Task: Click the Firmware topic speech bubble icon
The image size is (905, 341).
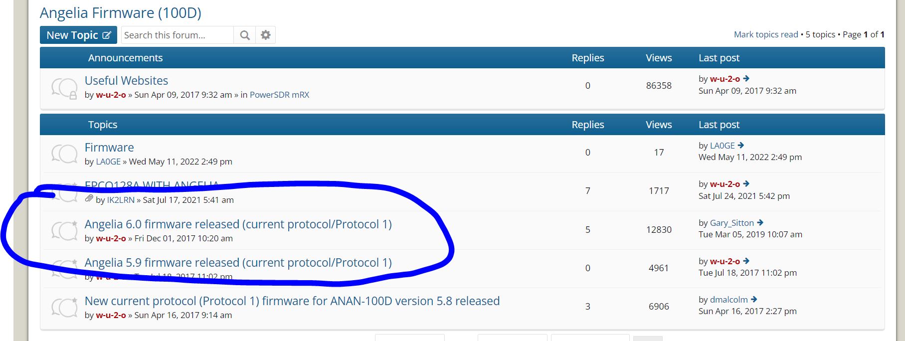Action: [64, 154]
